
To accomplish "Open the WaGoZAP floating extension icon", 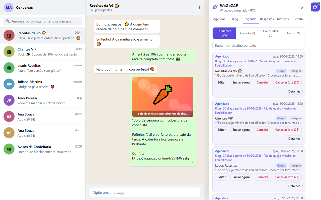I will 315,7.
